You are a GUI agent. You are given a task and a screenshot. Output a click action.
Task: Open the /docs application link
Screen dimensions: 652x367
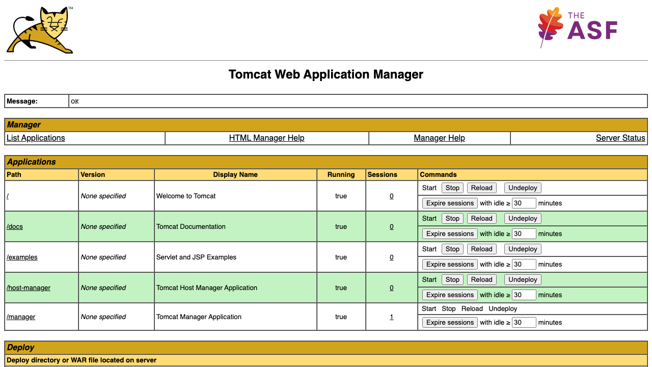pyautogui.click(x=15, y=227)
